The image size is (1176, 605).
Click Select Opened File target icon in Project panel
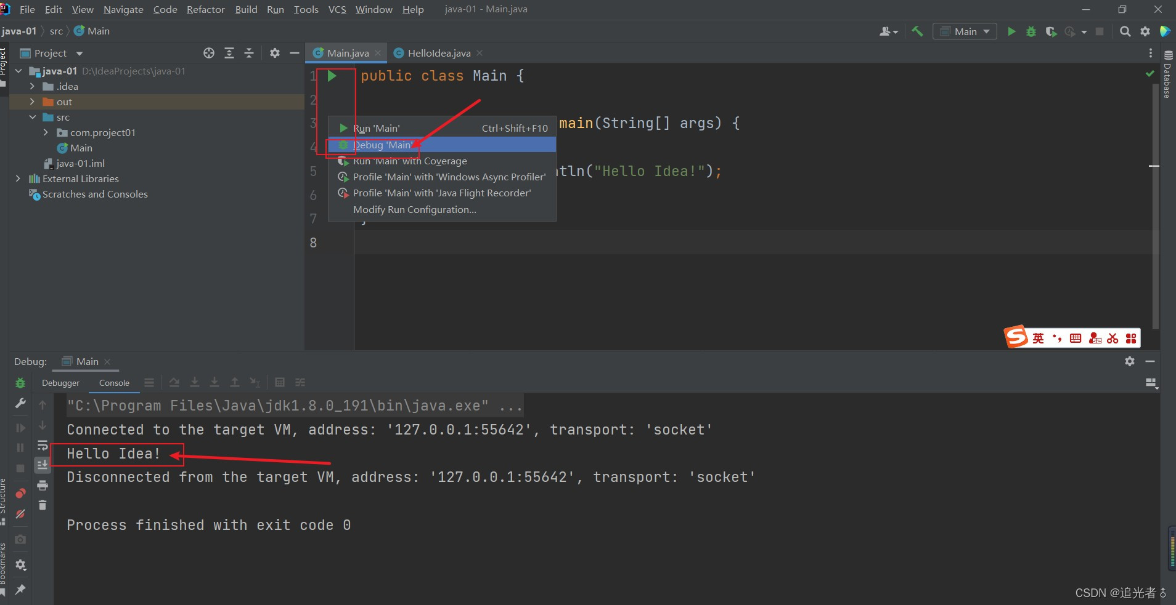coord(209,53)
